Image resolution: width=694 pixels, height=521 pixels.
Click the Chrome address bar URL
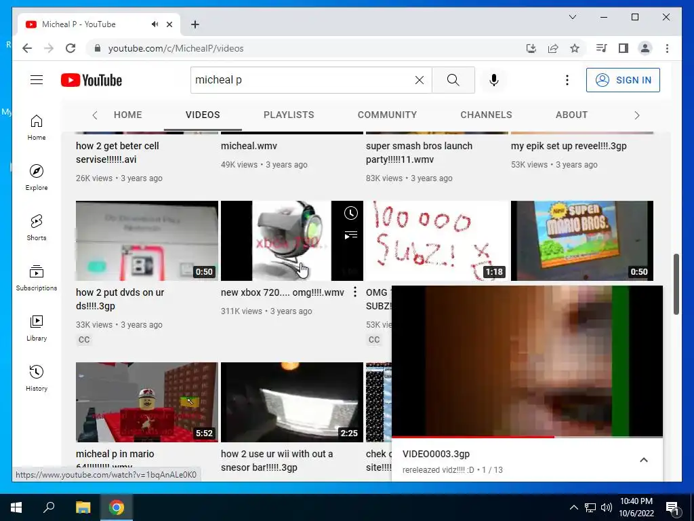(176, 48)
